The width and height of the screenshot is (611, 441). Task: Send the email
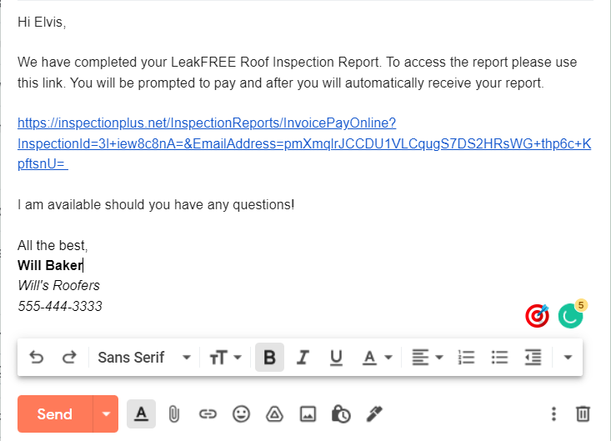pos(55,414)
